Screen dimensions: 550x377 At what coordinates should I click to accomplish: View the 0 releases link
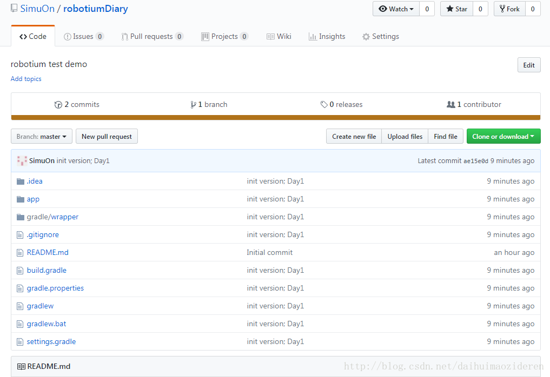coord(342,104)
